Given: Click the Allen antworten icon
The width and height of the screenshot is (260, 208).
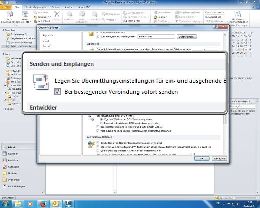Looking at the screenshot, I should point(82,14).
